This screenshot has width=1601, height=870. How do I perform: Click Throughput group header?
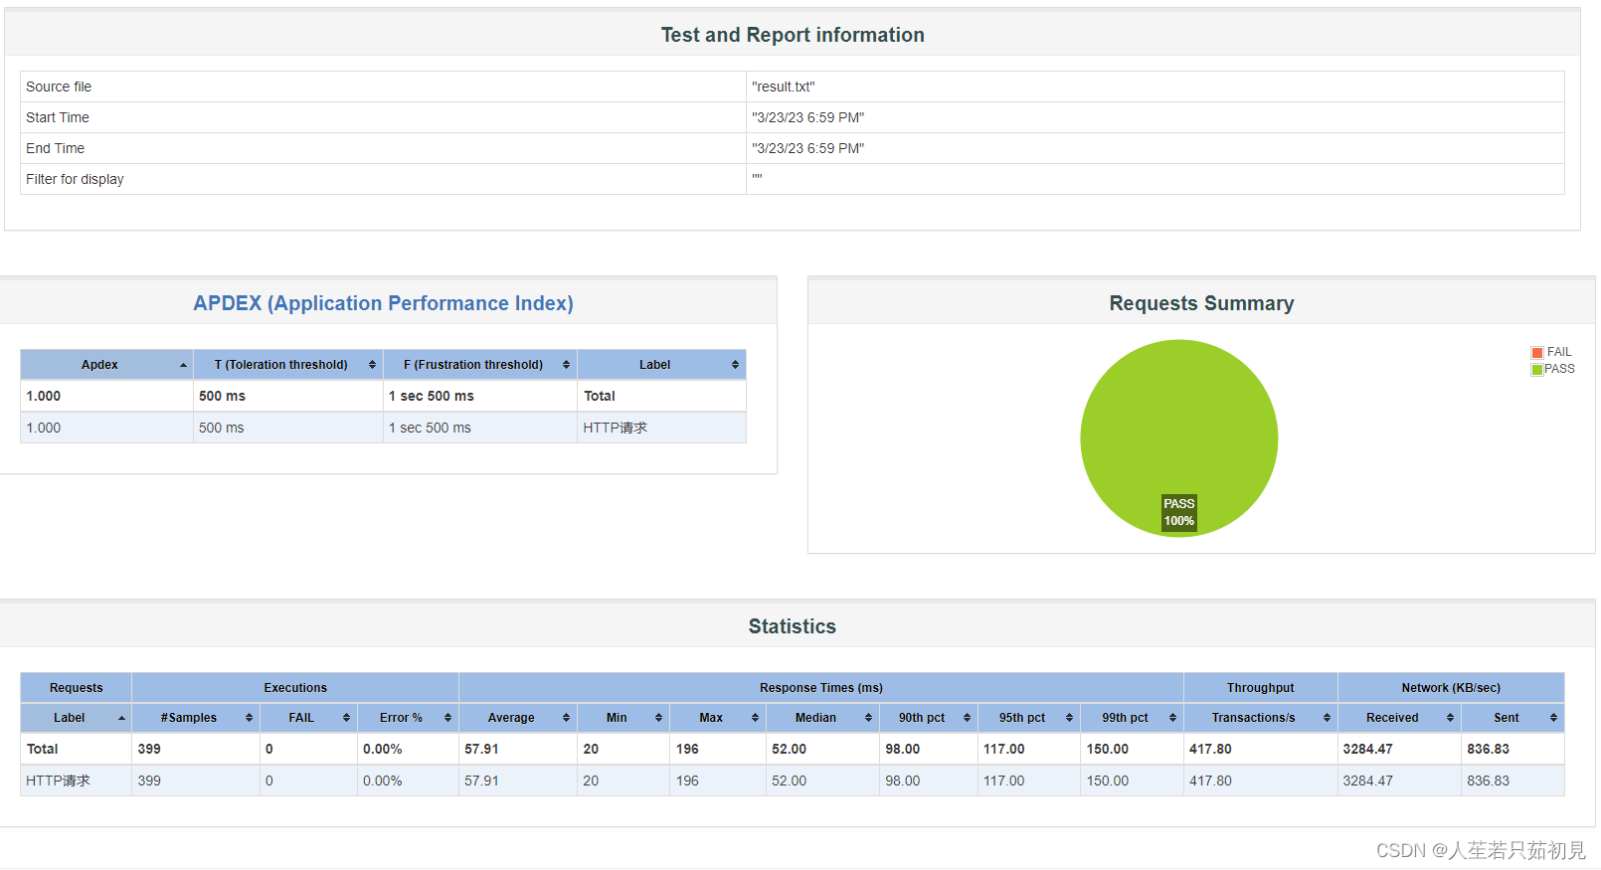point(1261,688)
